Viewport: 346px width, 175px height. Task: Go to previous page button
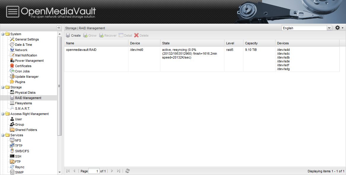(x=74, y=171)
